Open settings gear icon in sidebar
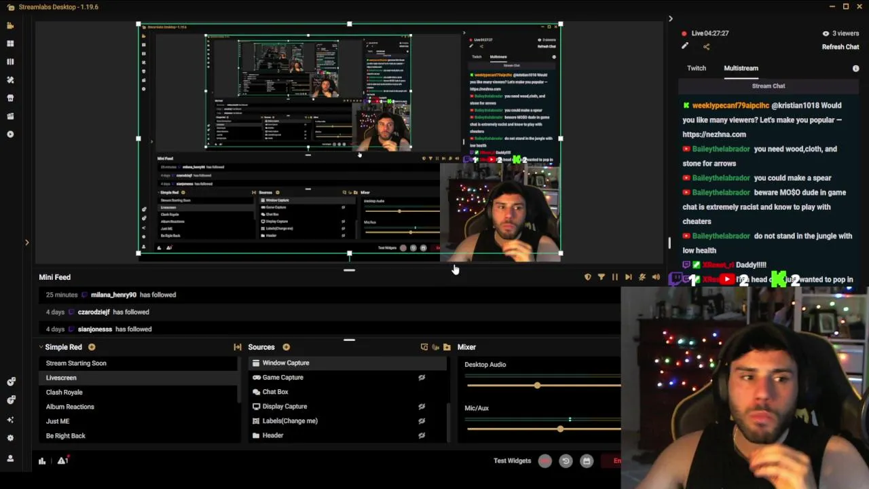Viewport: 869px width, 489px height. (10, 438)
